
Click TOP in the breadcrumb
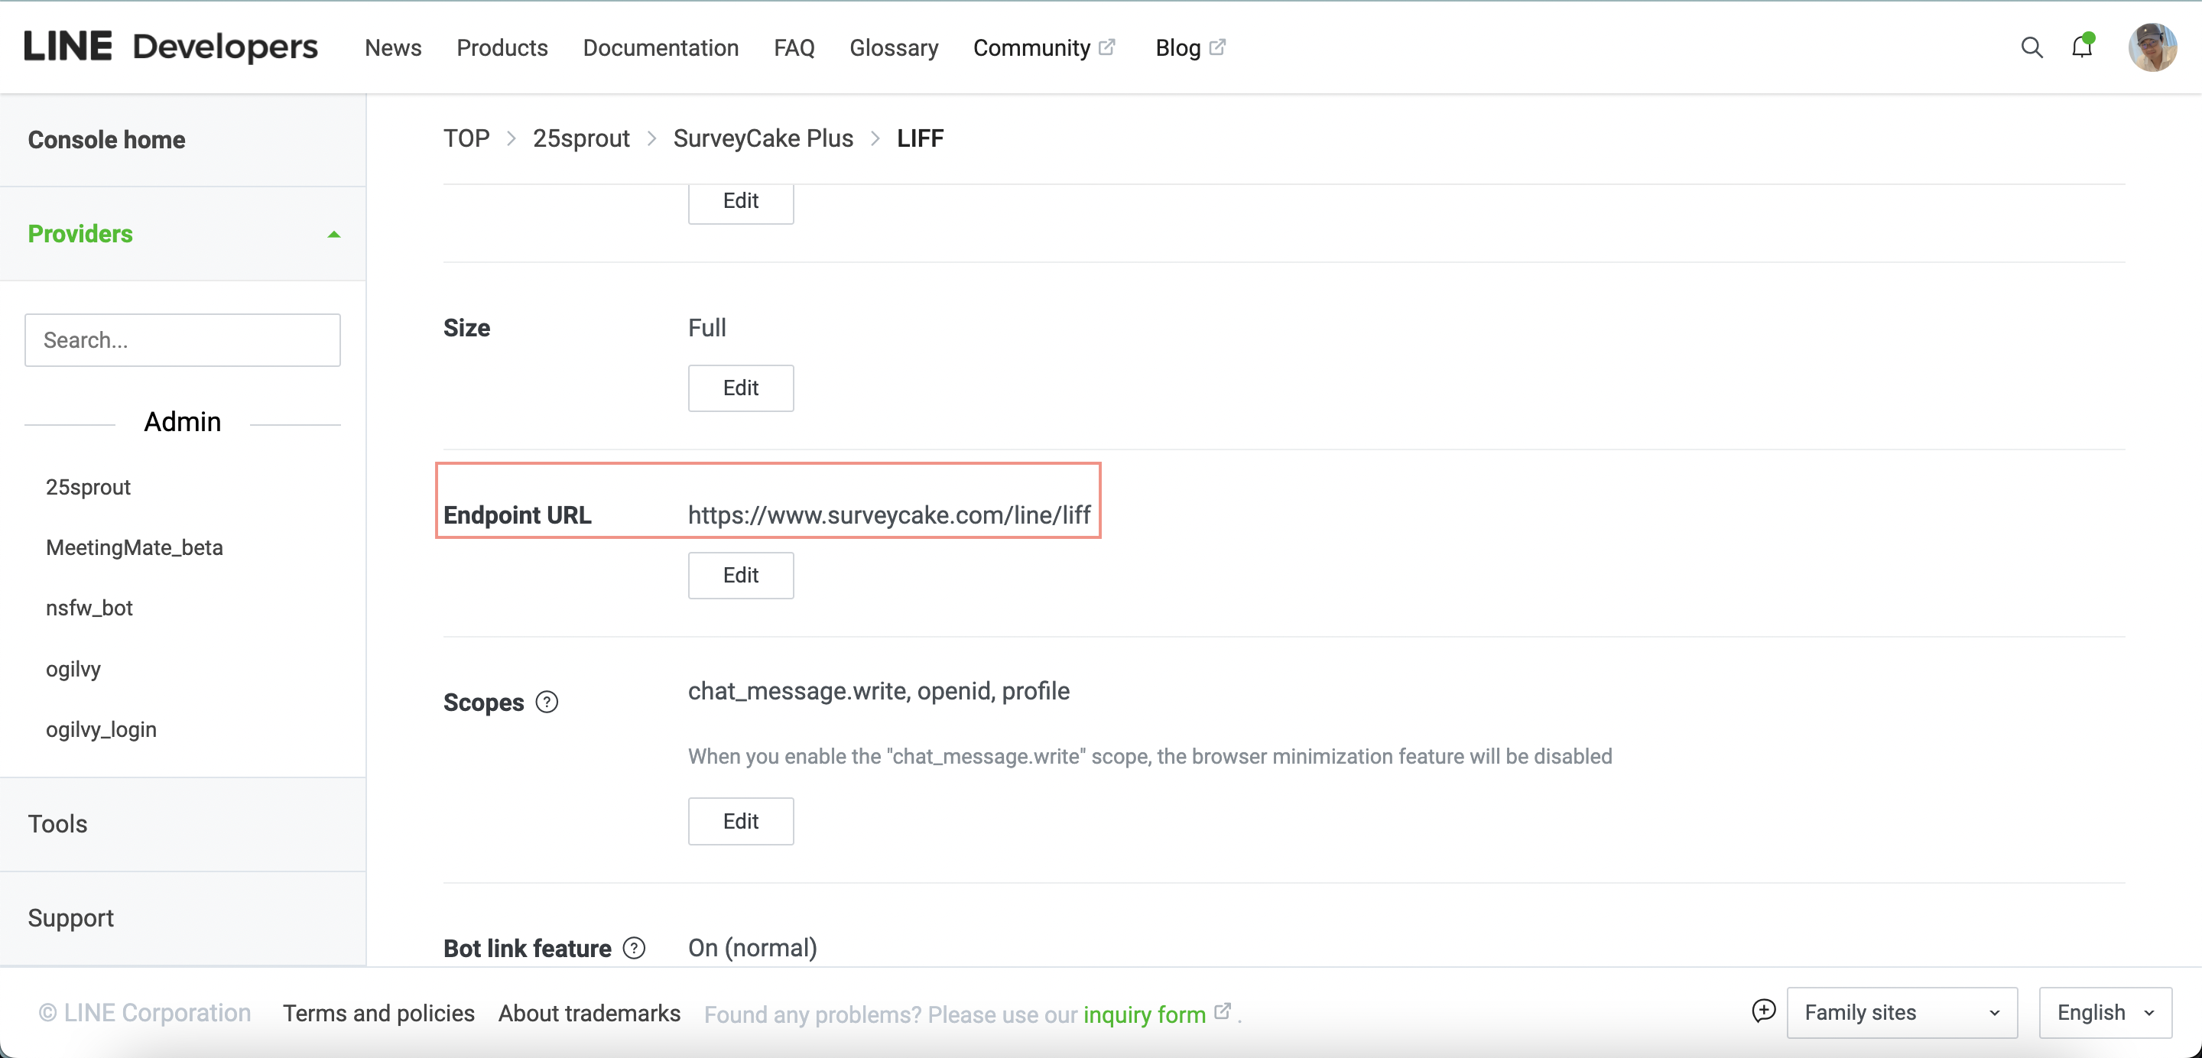pyautogui.click(x=466, y=138)
